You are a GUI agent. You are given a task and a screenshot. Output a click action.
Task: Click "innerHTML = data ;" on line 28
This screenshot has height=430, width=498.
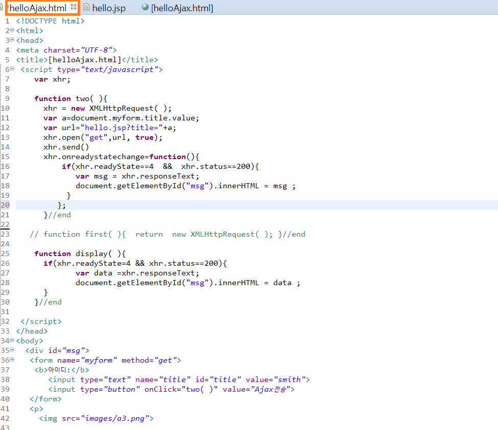pos(259,283)
